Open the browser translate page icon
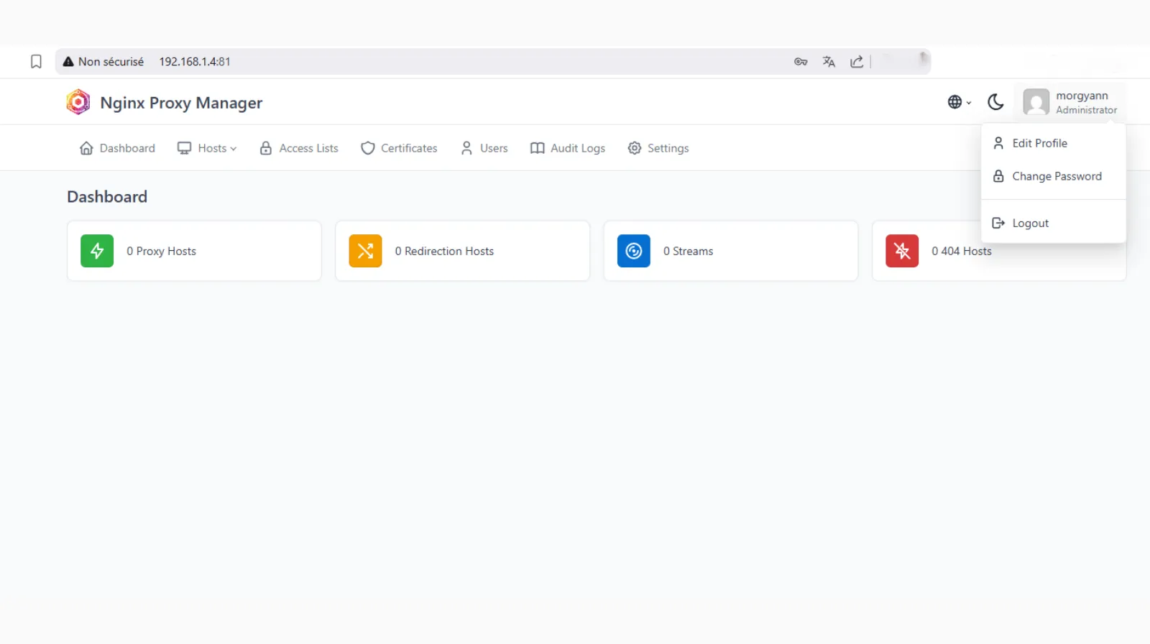 pyautogui.click(x=829, y=62)
